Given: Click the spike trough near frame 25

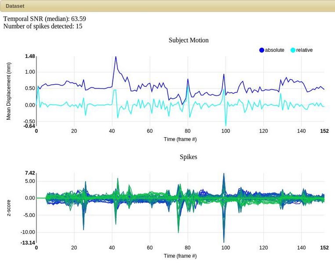Looking at the screenshot, I should click(83, 229).
